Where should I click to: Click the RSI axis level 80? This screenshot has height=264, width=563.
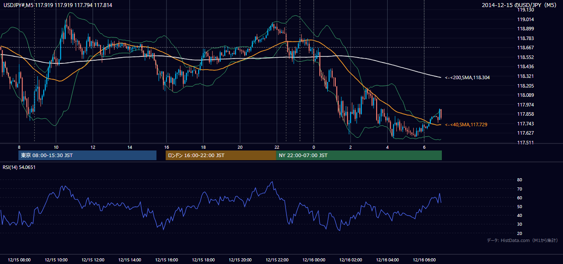click(519, 180)
